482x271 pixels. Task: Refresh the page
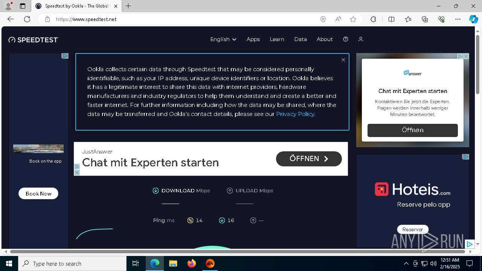[x=27, y=19]
